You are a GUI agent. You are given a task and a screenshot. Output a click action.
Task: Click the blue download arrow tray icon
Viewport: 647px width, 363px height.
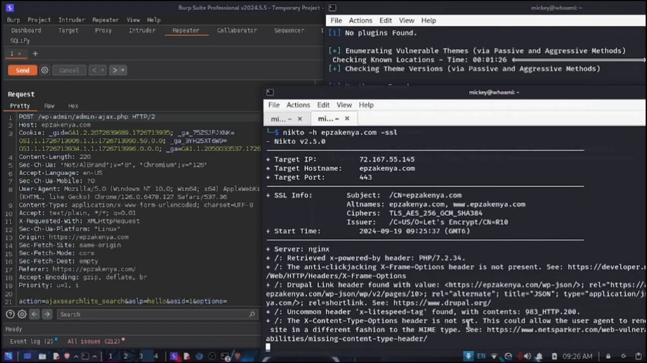[x=469, y=356]
